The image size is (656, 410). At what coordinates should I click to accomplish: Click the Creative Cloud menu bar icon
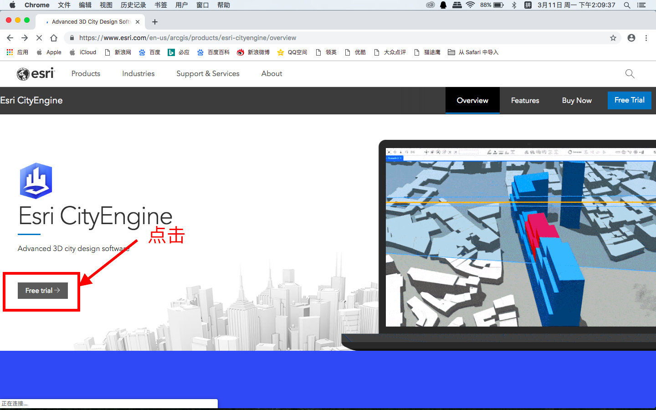tap(430, 5)
